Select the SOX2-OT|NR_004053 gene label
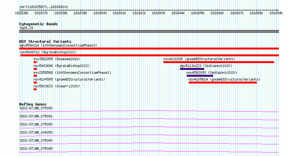Screen dimensions: 288x156 click(36, 132)
